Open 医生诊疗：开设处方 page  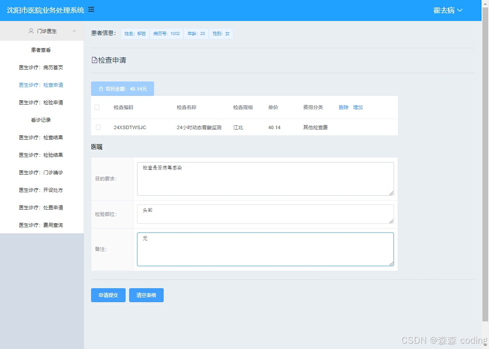pos(42,190)
